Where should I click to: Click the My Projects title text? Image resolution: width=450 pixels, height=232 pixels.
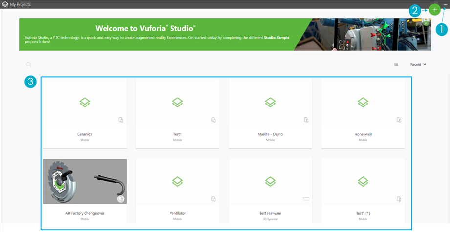coord(20,4)
